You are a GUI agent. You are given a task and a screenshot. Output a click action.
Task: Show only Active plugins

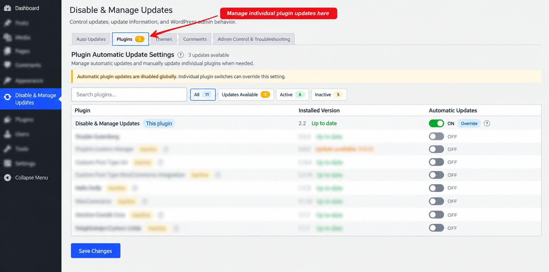coord(292,95)
